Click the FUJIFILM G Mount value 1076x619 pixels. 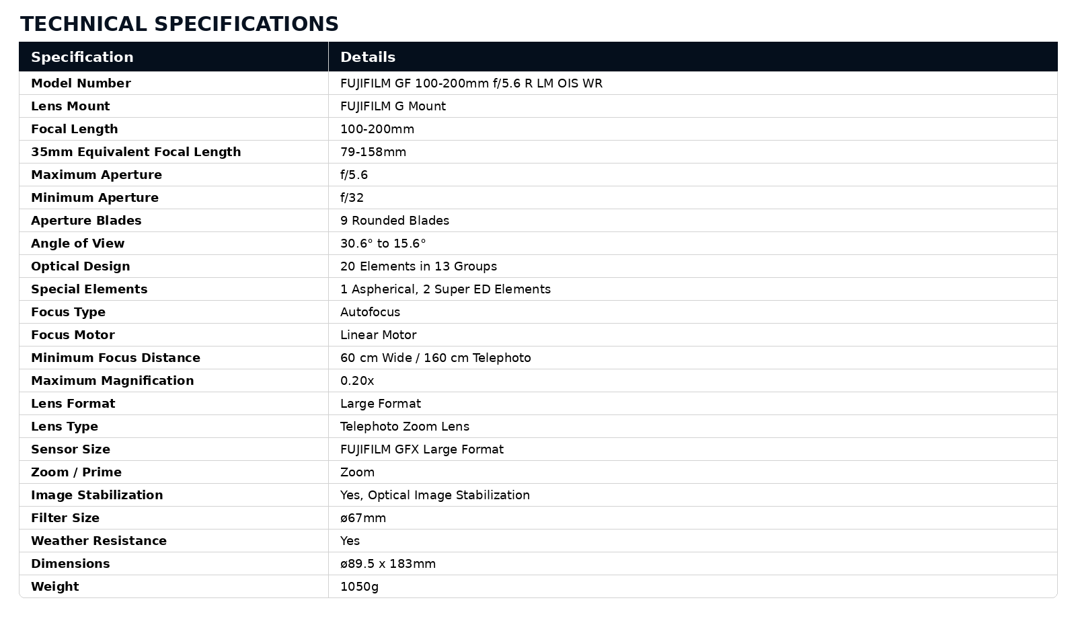[393, 106]
